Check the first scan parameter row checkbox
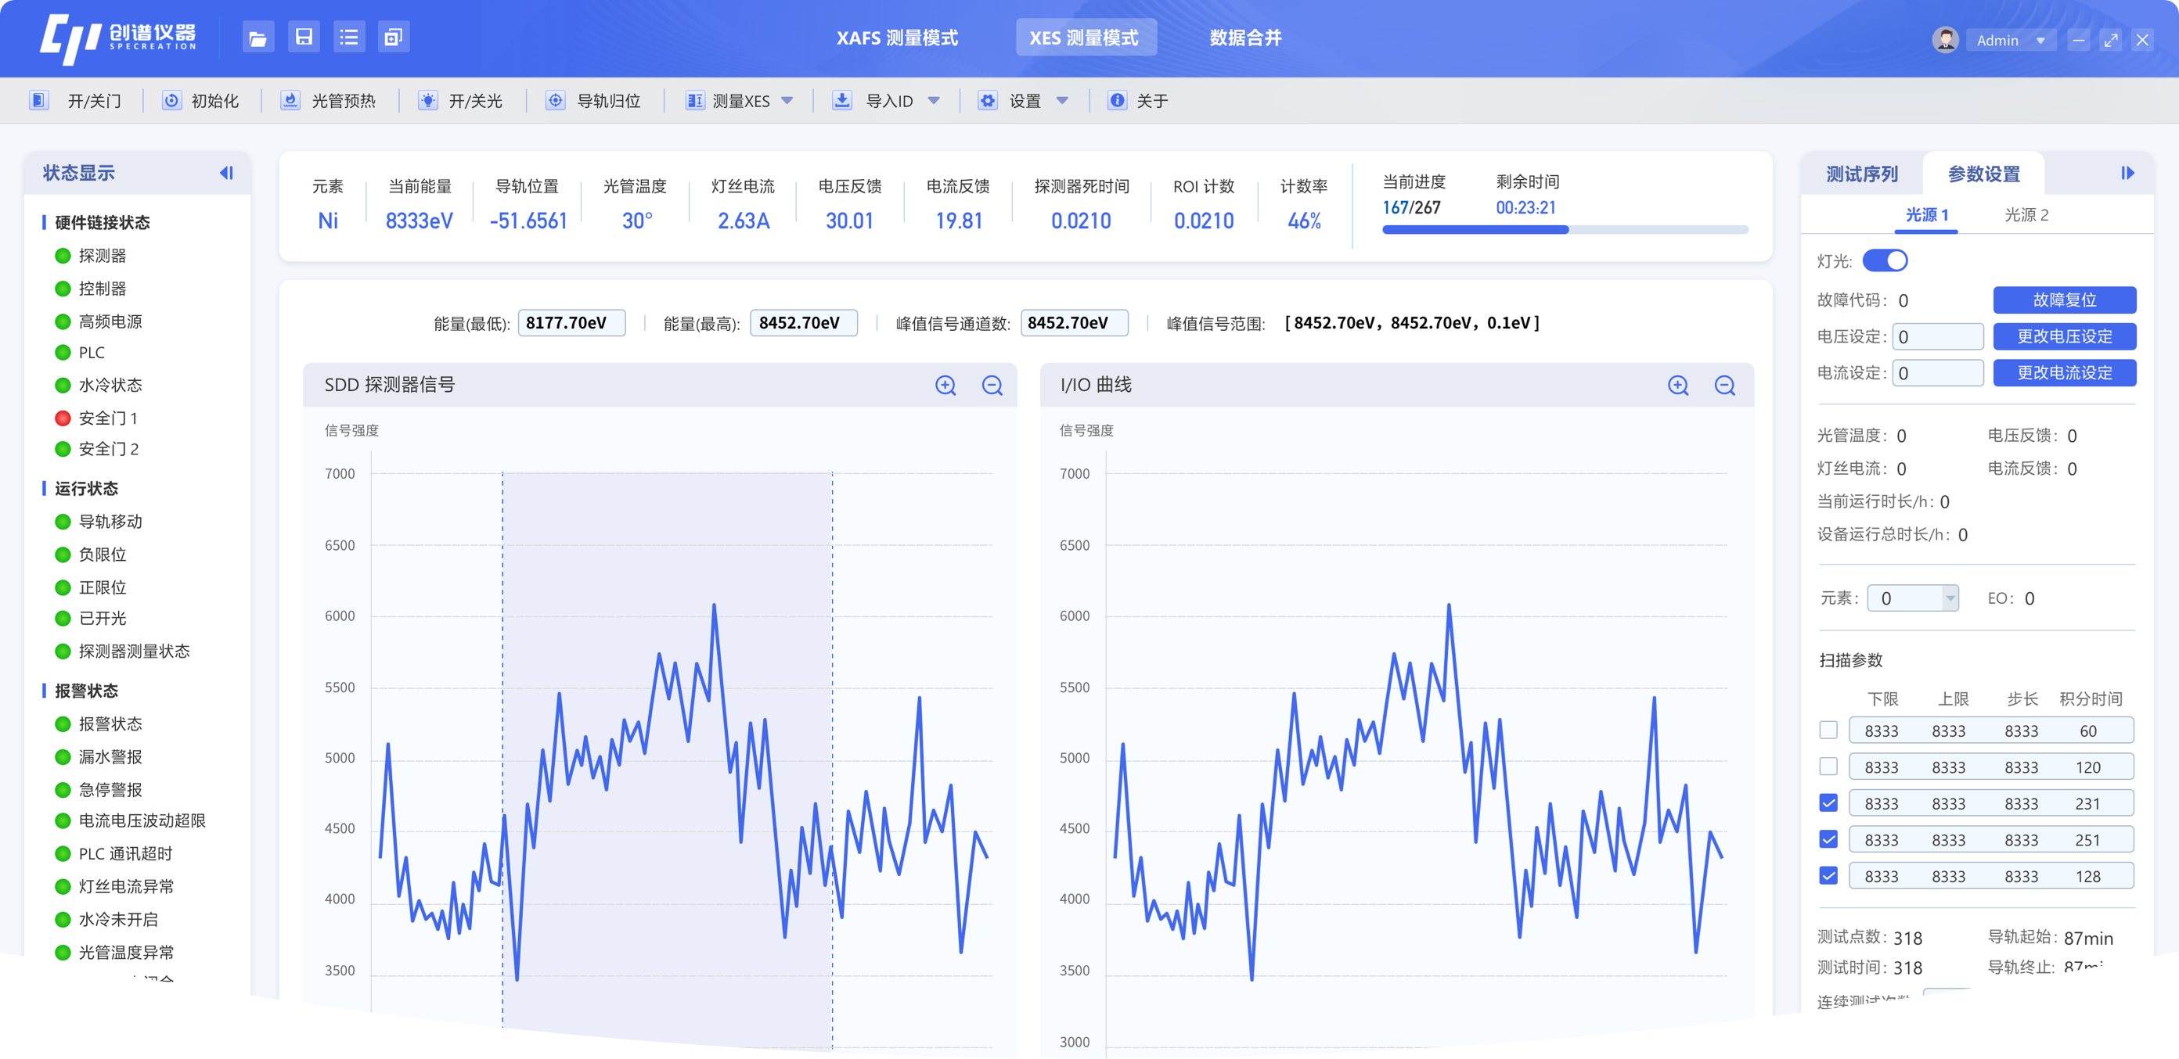The height and width of the screenshot is (1059, 2179). tap(1829, 731)
